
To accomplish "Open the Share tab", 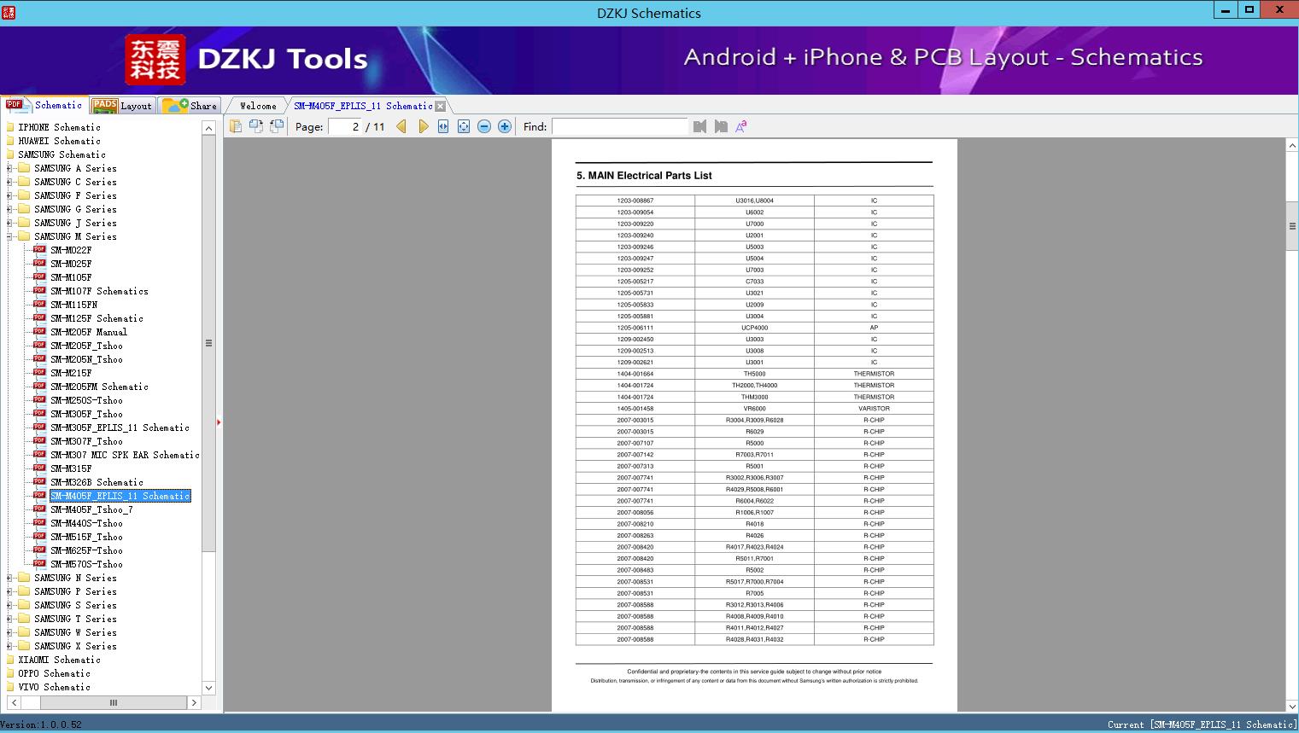I will tap(190, 106).
